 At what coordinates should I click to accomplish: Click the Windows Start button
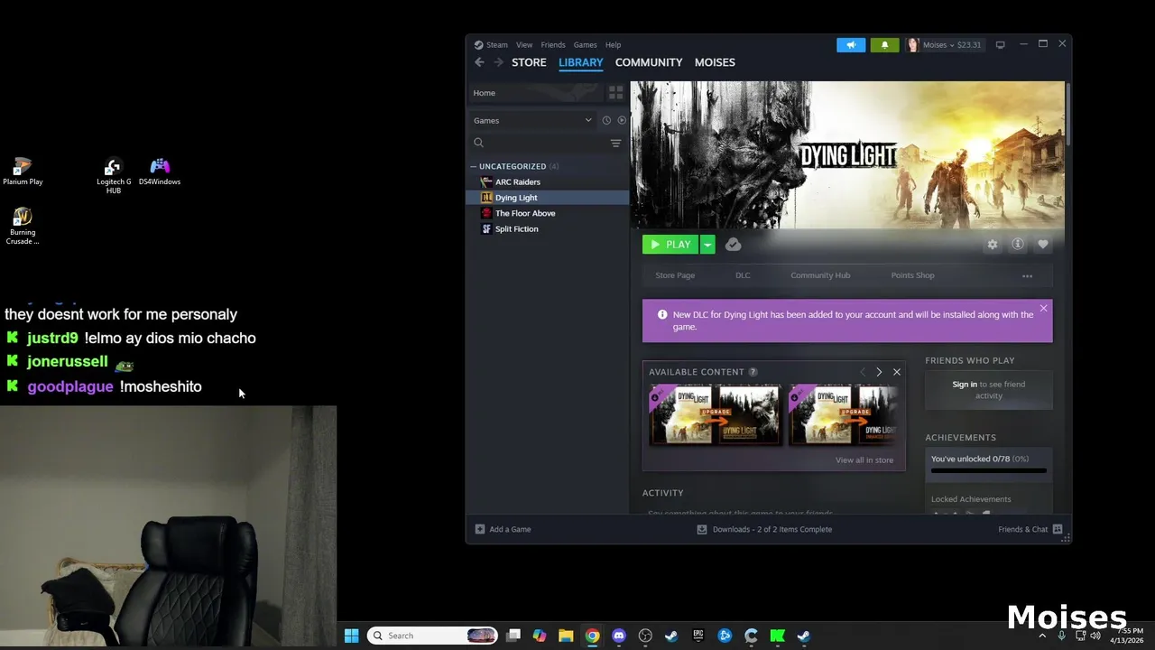(351, 636)
